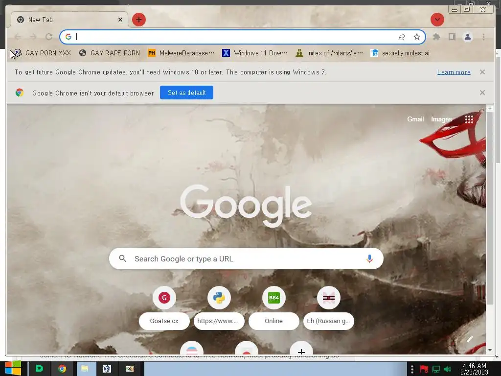This screenshot has width=501, height=376.
Task: Click the Online shortcut label
Action: click(274, 321)
